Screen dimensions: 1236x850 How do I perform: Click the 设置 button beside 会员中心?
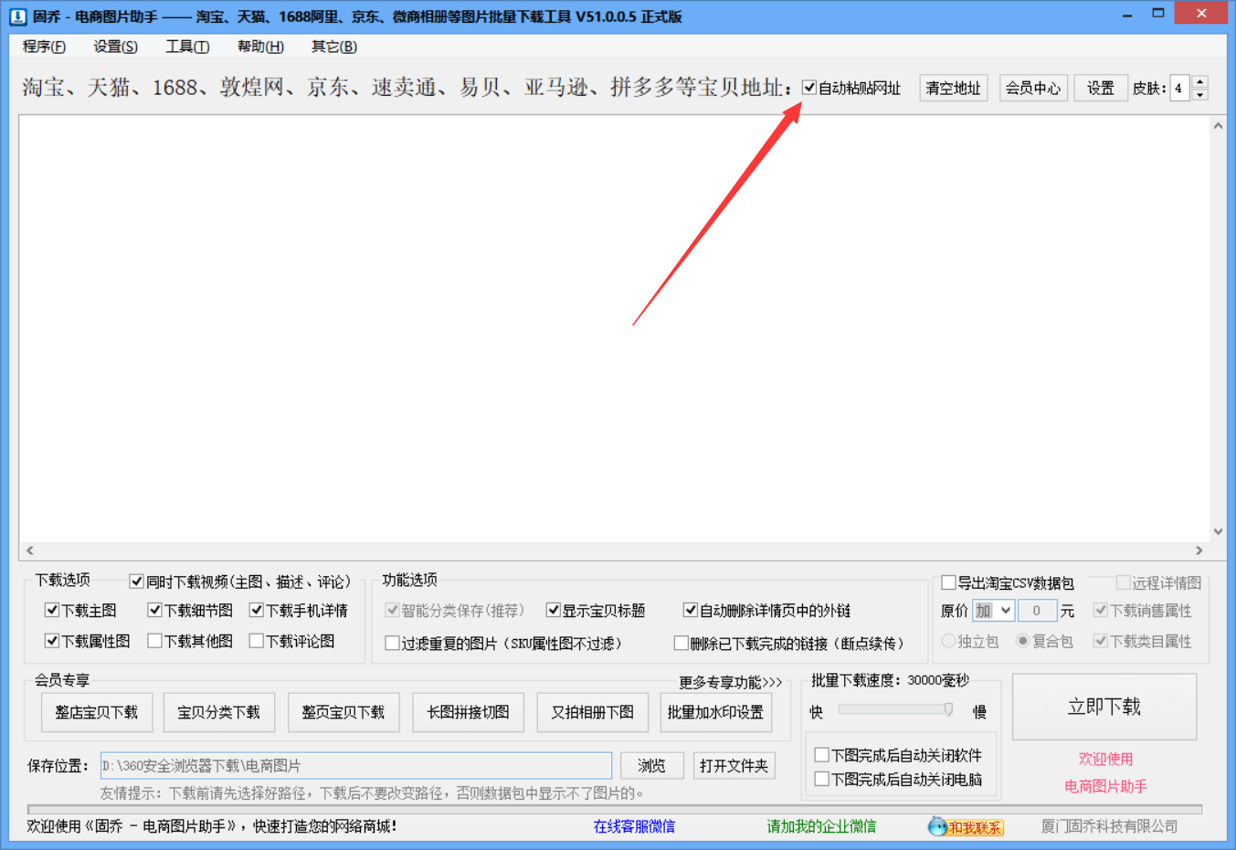pyautogui.click(x=1100, y=88)
